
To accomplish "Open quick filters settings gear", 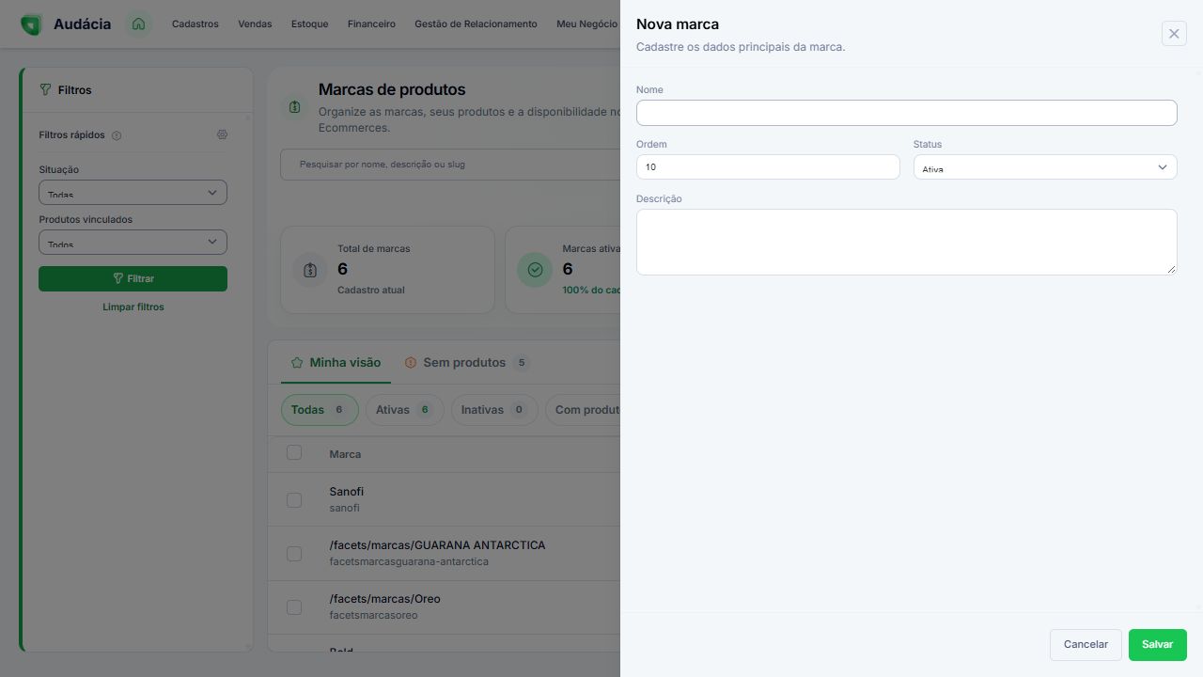I will 222,134.
